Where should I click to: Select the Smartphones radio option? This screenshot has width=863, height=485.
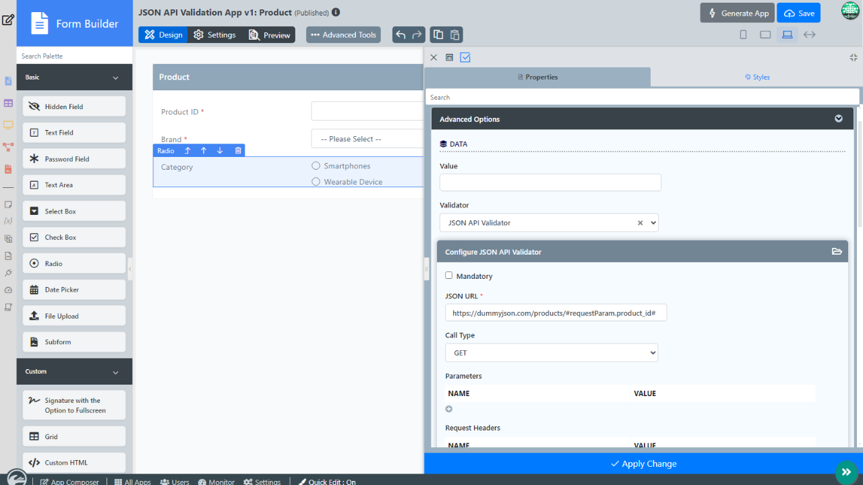point(316,166)
